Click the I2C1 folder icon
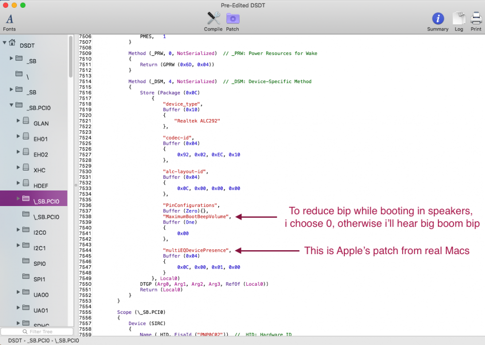485x345 pixels. (x=26, y=245)
